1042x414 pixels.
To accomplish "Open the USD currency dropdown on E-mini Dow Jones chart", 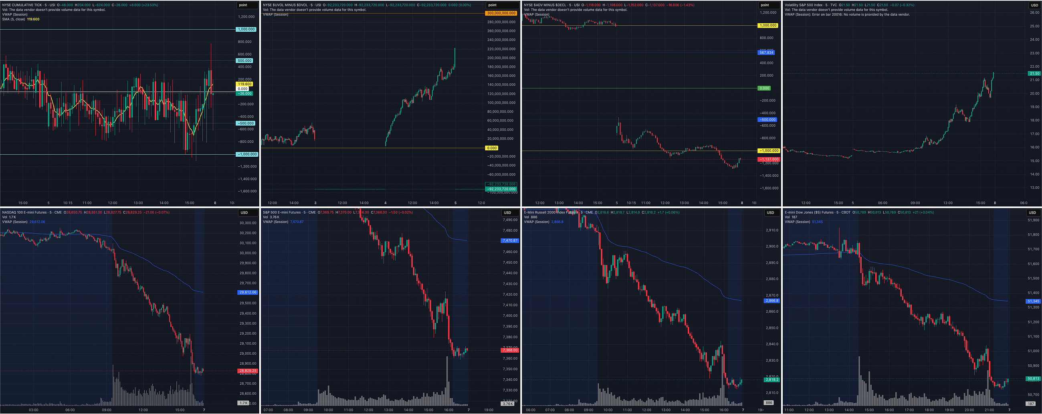I will 1033,212.
